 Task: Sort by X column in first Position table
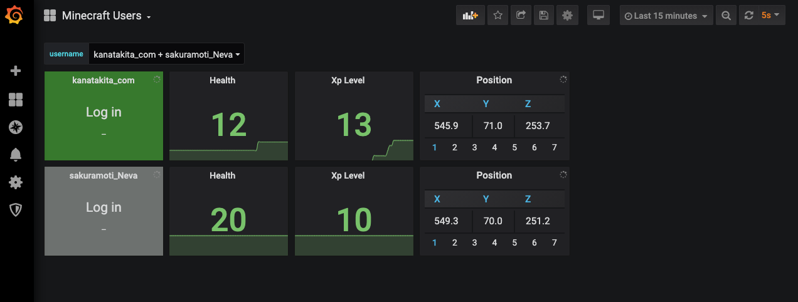click(x=437, y=104)
